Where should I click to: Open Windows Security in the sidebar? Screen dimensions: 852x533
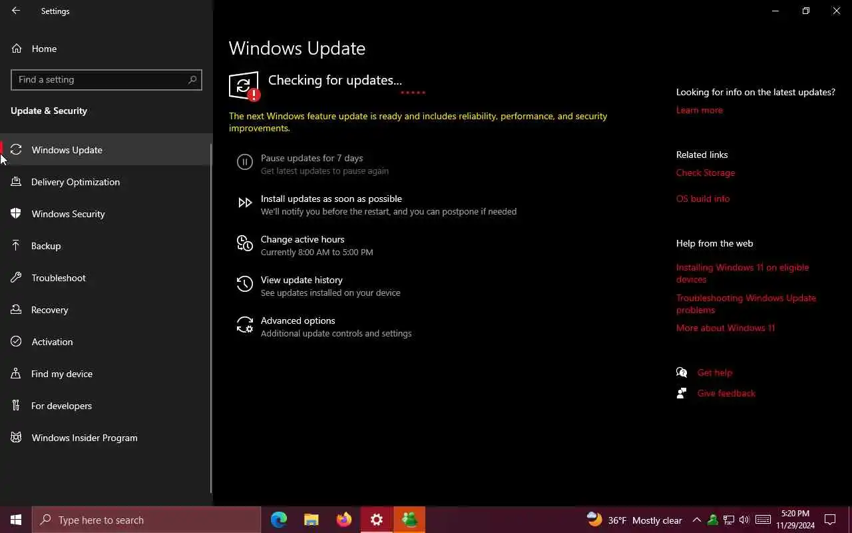tap(106, 214)
